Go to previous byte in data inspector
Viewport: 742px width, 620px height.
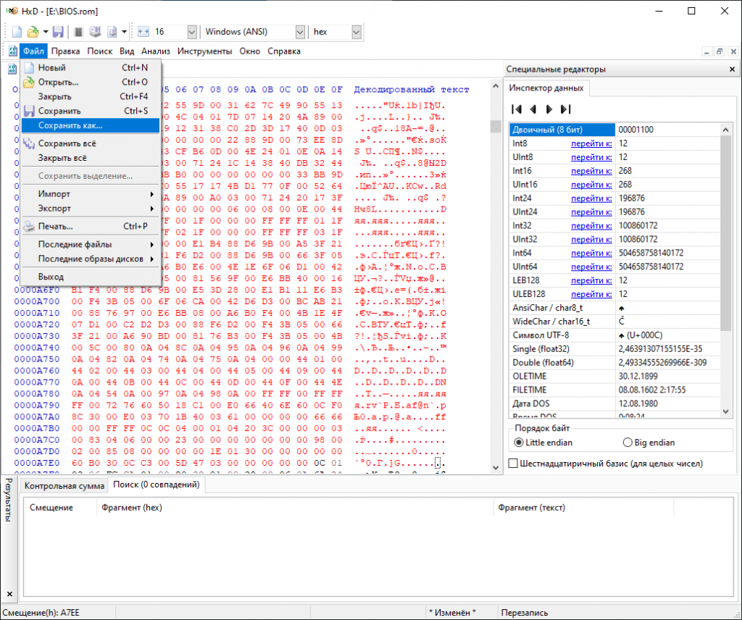point(533,109)
